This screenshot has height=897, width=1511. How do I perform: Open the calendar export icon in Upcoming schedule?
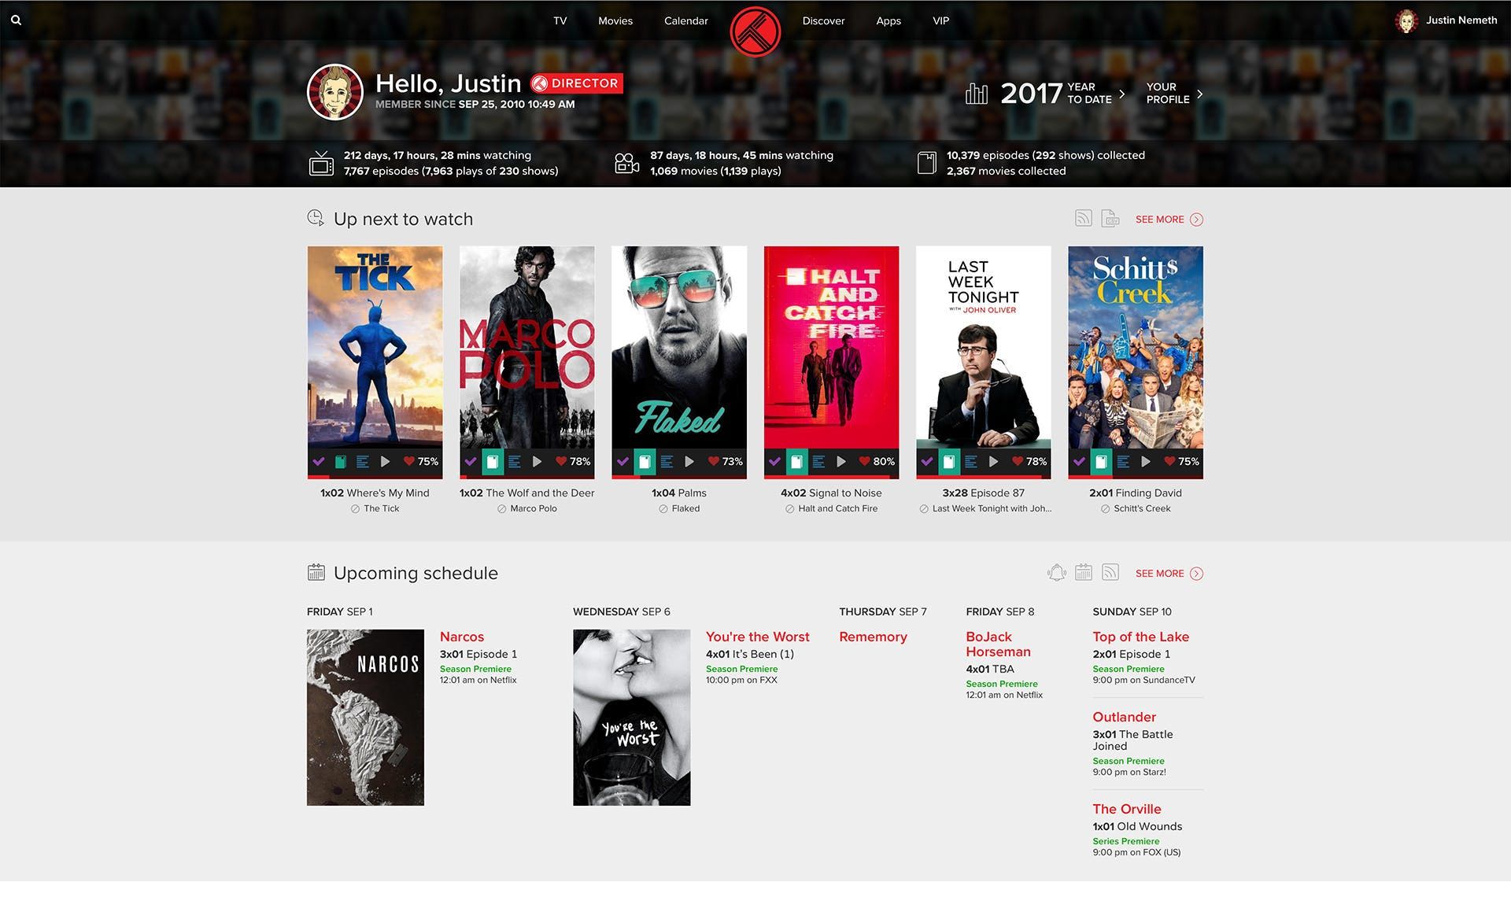tap(1084, 573)
